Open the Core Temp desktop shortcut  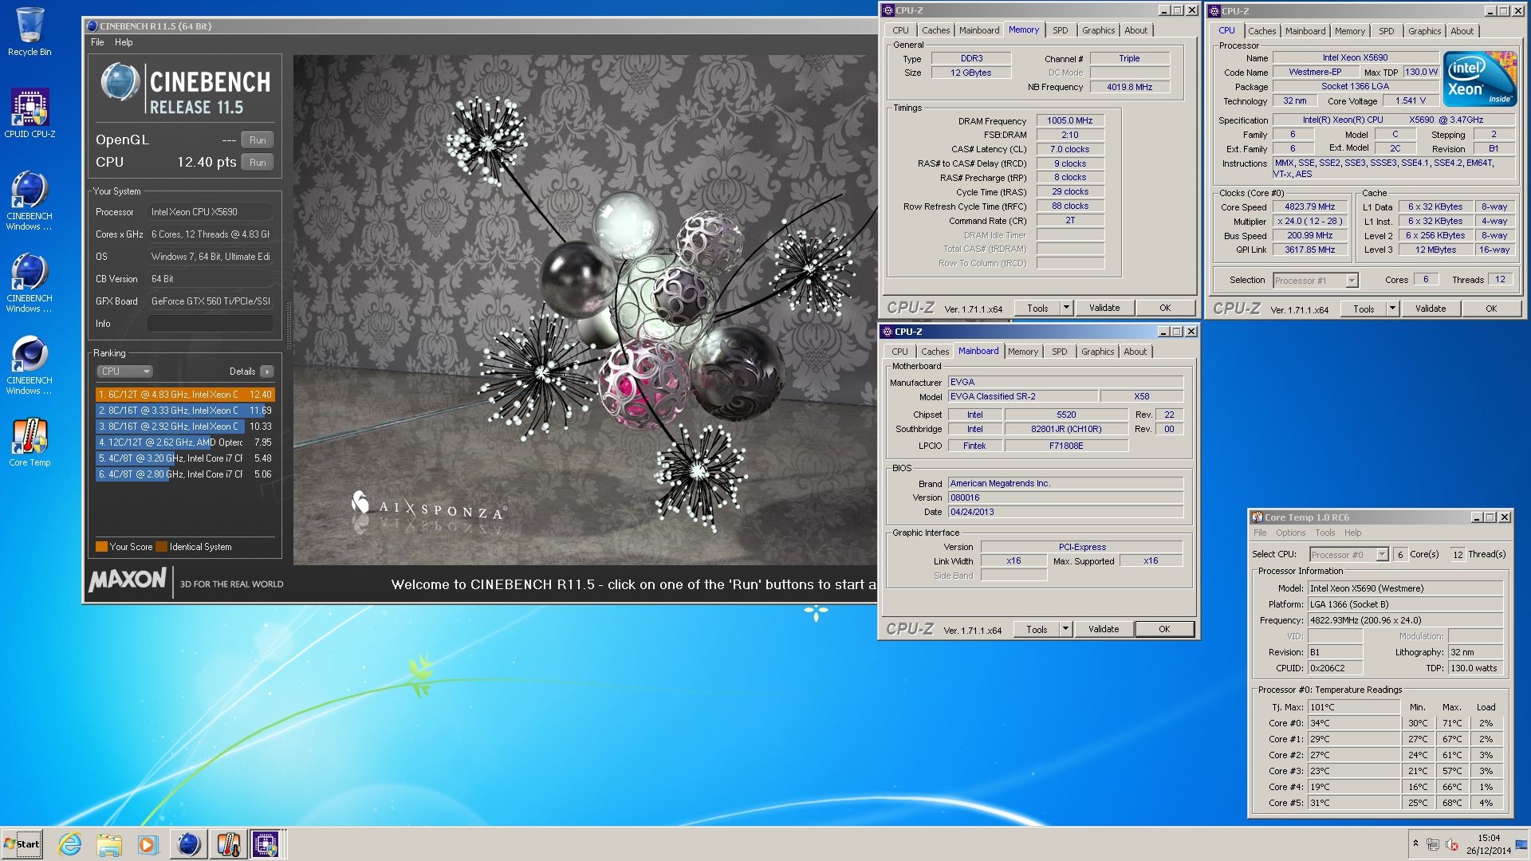pyautogui.click(x=30, y=442)
